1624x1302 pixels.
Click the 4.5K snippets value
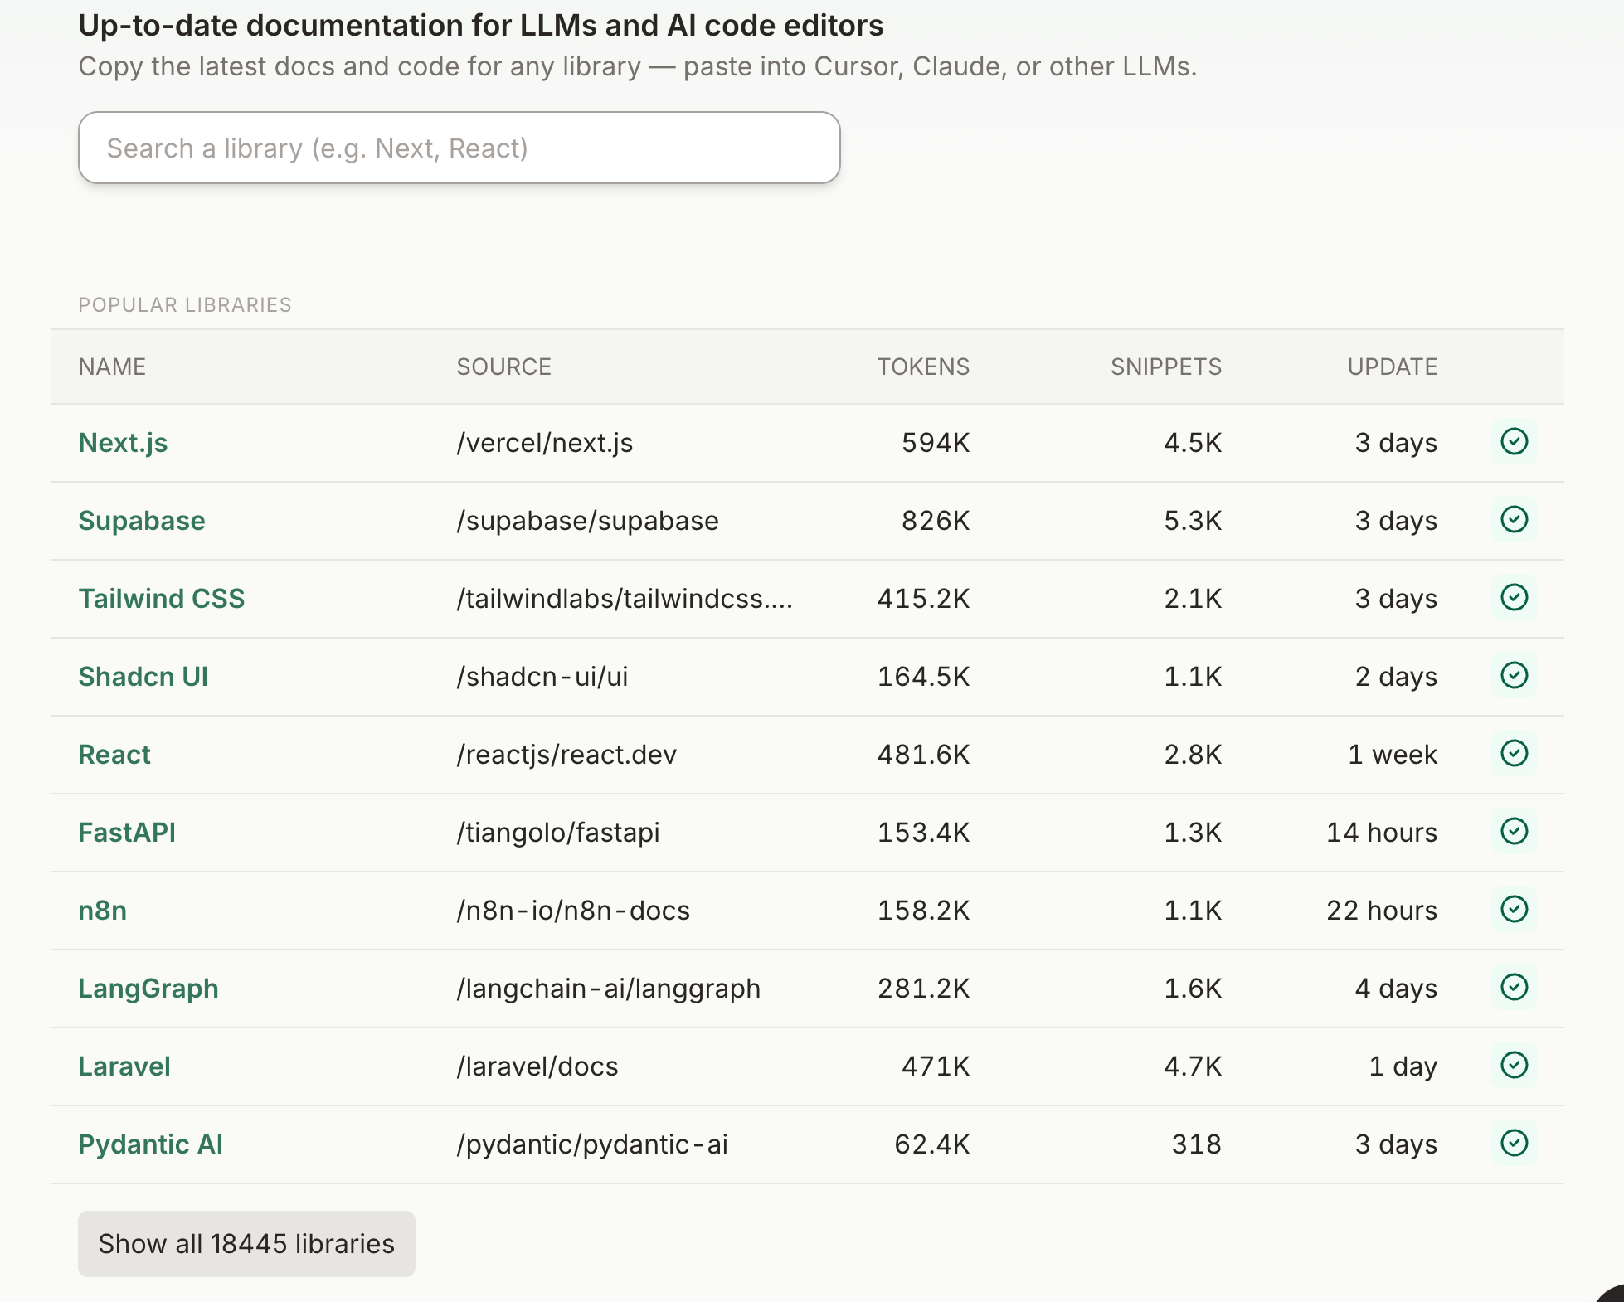[1193, 443]
